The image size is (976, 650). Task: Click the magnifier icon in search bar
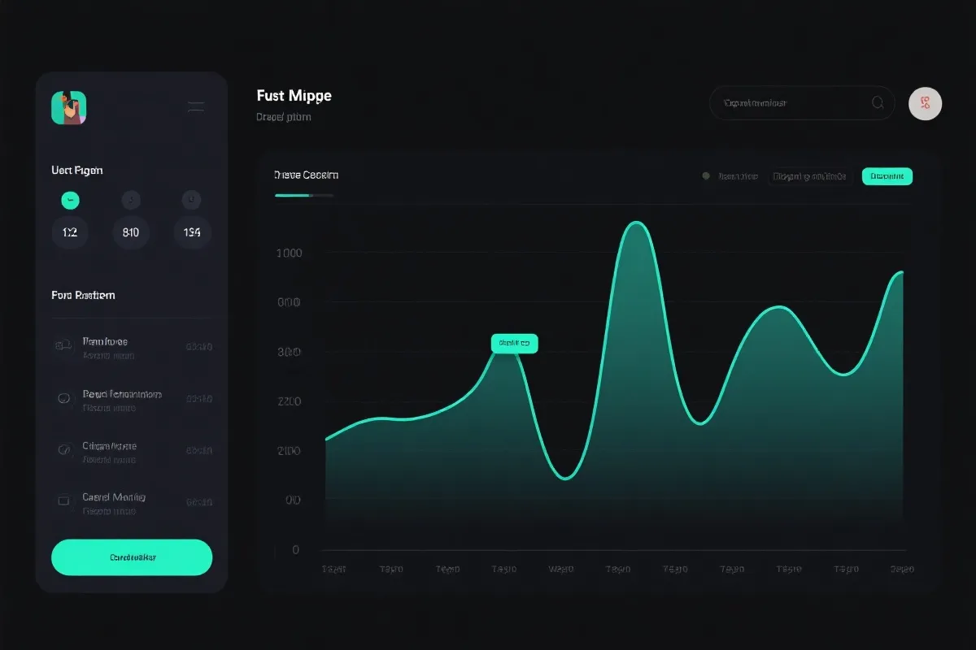pos(878,103)
